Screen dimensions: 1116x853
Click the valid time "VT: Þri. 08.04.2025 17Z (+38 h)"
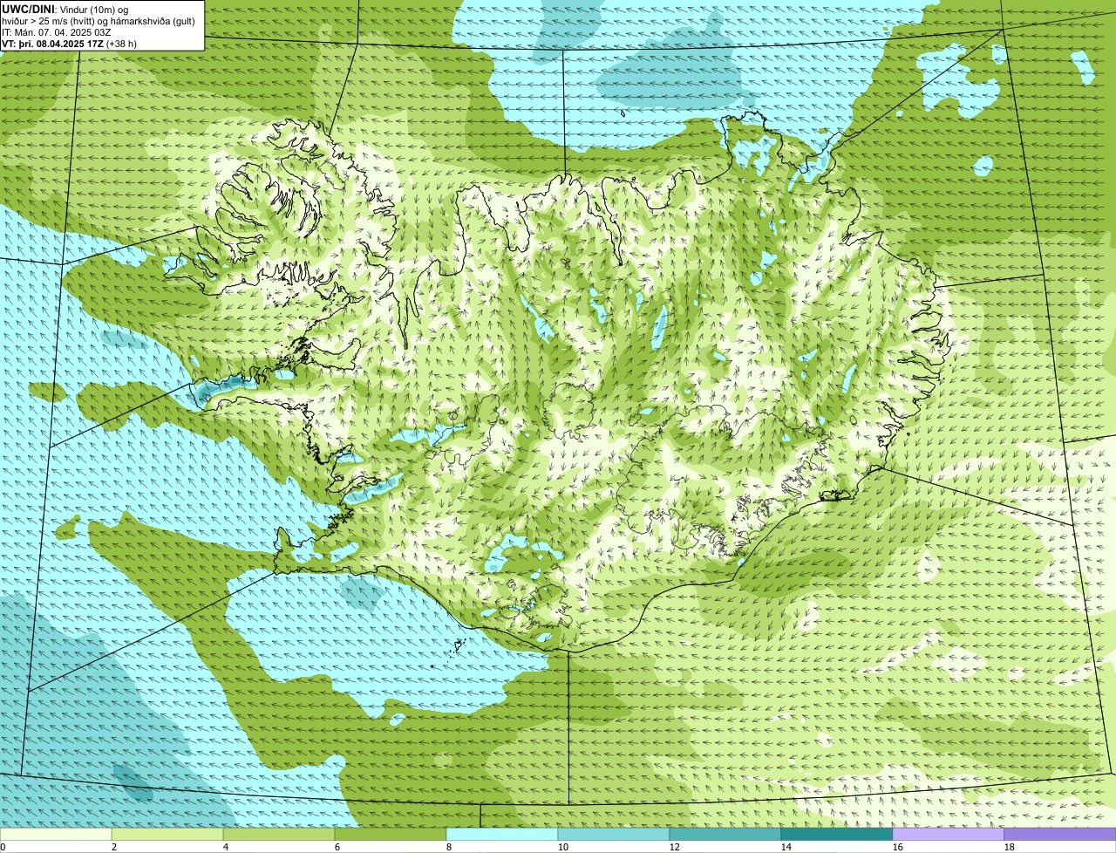click(x=69, y=44)
